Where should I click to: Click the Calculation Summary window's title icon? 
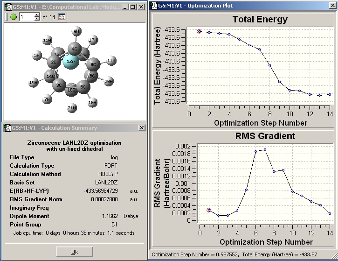point(7,128)
